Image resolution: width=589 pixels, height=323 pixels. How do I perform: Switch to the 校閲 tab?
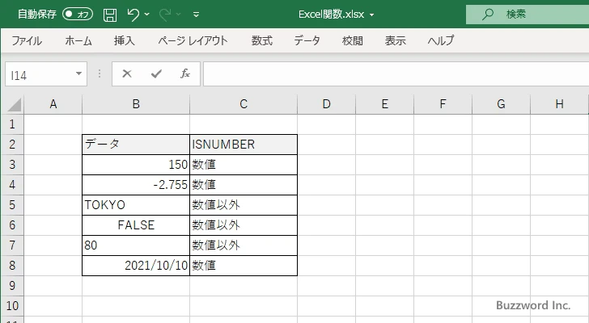353,40
